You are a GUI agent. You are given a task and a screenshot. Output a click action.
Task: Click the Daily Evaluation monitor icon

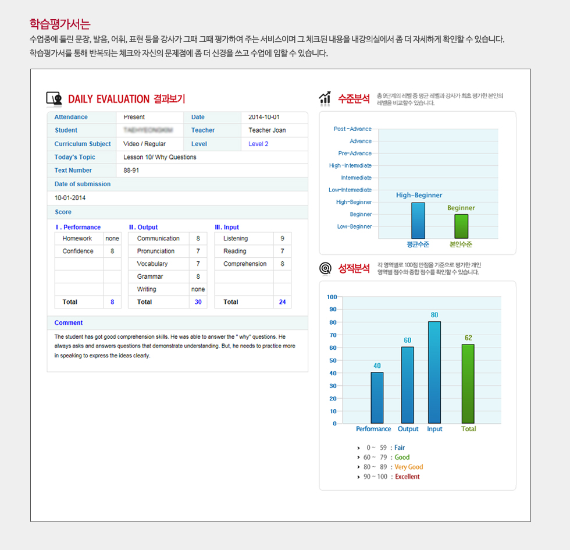click(54, 99)
